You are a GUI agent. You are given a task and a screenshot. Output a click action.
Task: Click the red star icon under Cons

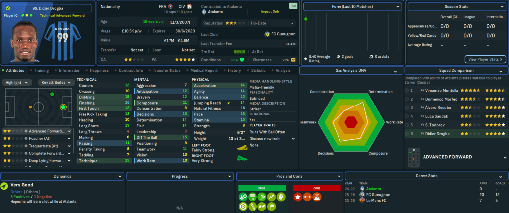pos(298,198)
